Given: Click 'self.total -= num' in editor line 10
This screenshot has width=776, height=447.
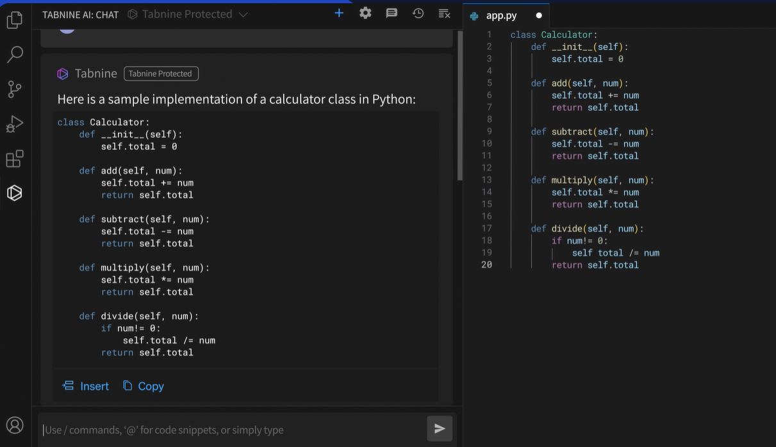Looking at the screenshot, I should tap(595, 144).
